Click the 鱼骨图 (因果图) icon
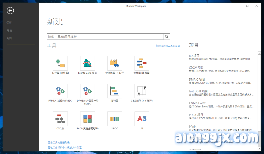Screen dimensions: 264x154 click(142, 63)
